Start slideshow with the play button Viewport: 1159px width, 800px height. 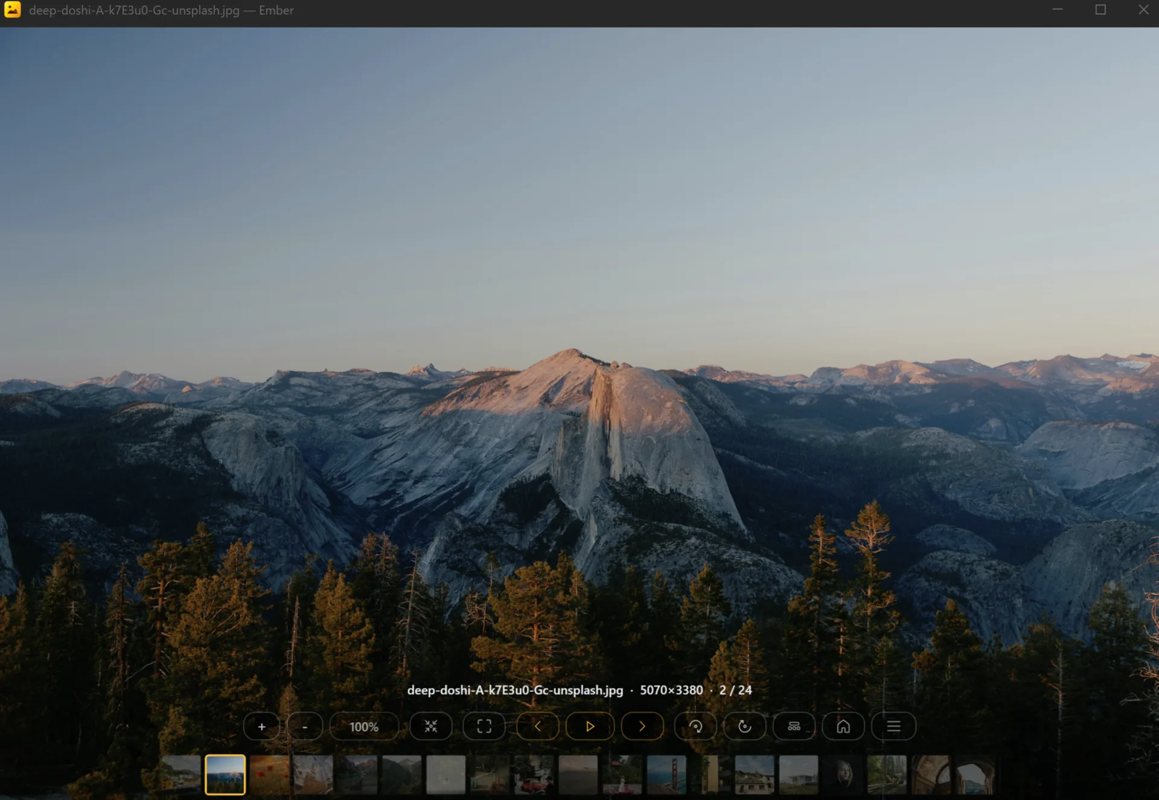pos(590,726)
